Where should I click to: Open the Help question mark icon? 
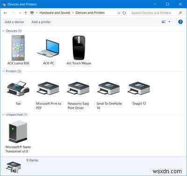point(180,22)
